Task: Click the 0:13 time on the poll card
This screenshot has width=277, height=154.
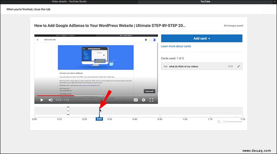Action: tap(230, 66)
